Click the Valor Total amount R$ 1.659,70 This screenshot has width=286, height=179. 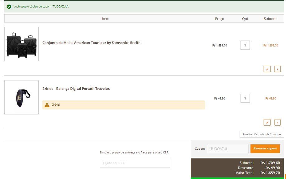(270, 173)
